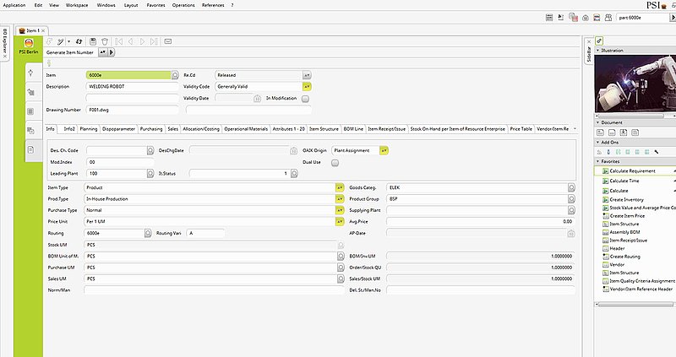Viewport: 676px width, 357px height.
Task: Switch to the Item Structure tab
Action: 324,129
